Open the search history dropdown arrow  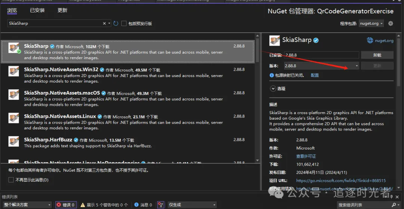(x=109, y=24)
